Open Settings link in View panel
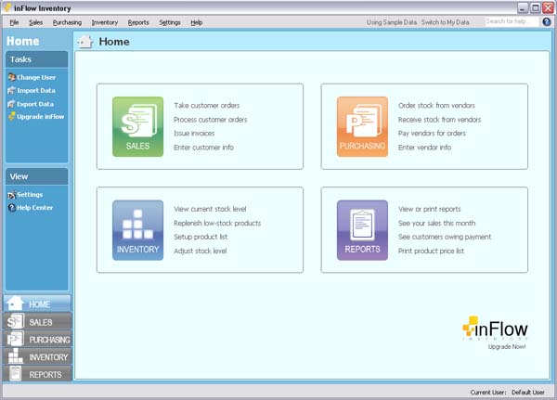The image size is (557, 400). click(x=30, y=195)
